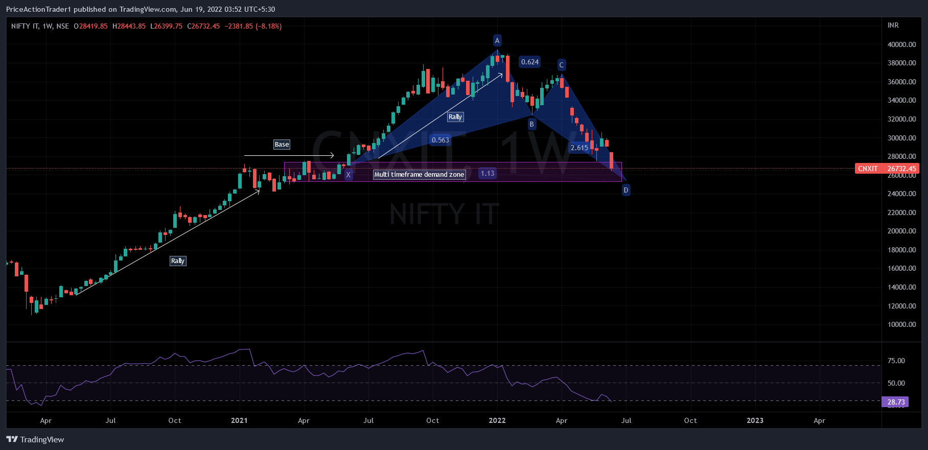This screenshot has width=928, height=450.
Task: Select pattern point B marker
Action: pyautogui.click(x=531, y=124)
